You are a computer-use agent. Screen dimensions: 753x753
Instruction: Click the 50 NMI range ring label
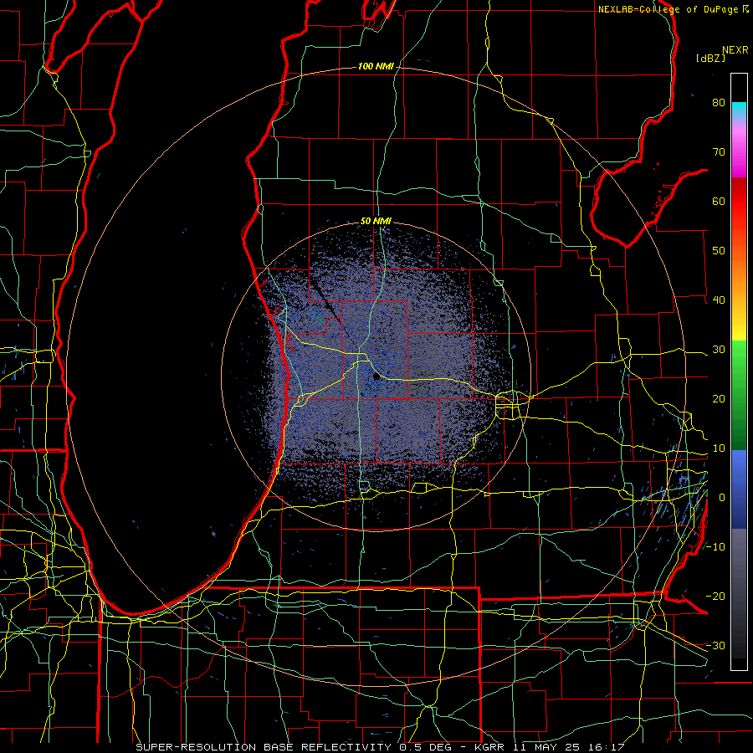click(x=376, y=222)
